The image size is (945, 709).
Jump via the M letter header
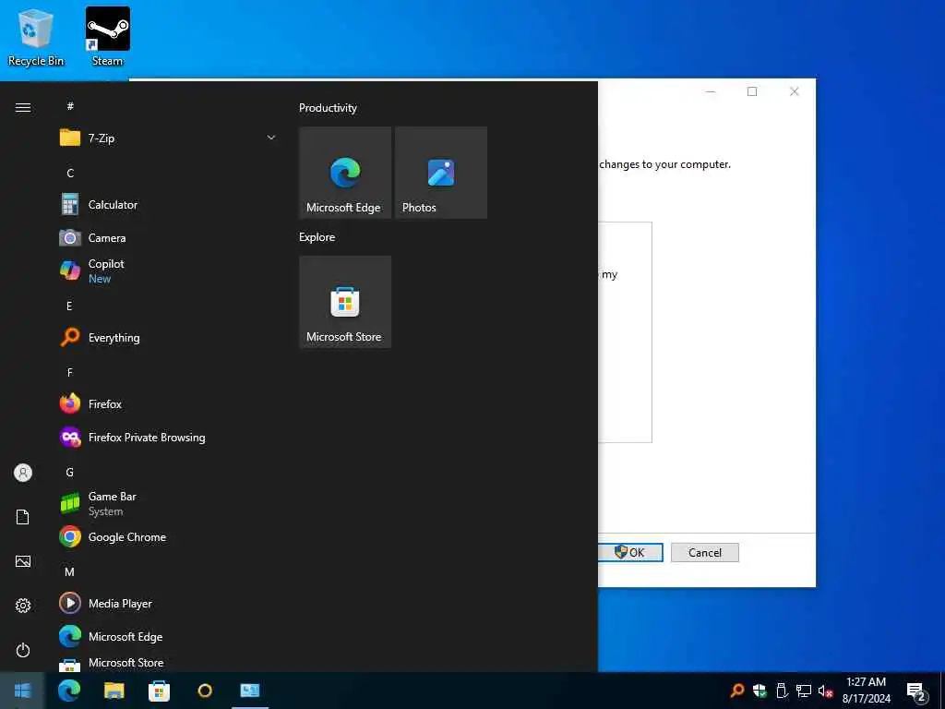click(x=70, y=571)
